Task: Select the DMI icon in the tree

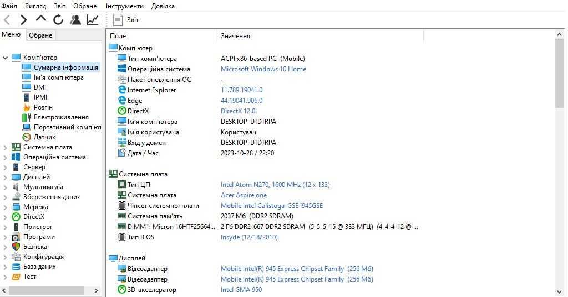Action: click(27, 87)
